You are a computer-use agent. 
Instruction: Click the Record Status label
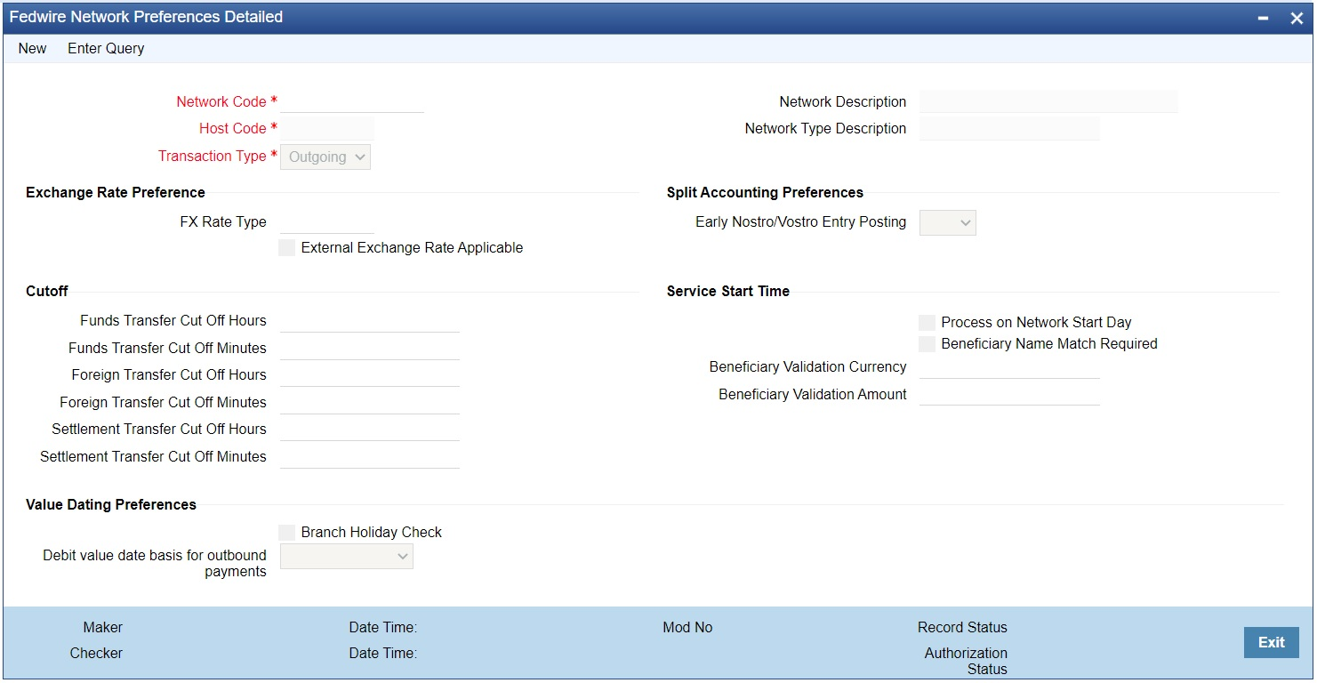pyautogui.click(x=962, y=627)
